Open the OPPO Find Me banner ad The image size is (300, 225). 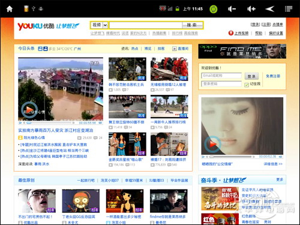(x=242, y=51)
